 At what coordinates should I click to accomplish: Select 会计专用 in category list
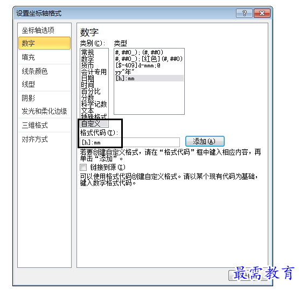pyautogui.click(x=94, y=72)
